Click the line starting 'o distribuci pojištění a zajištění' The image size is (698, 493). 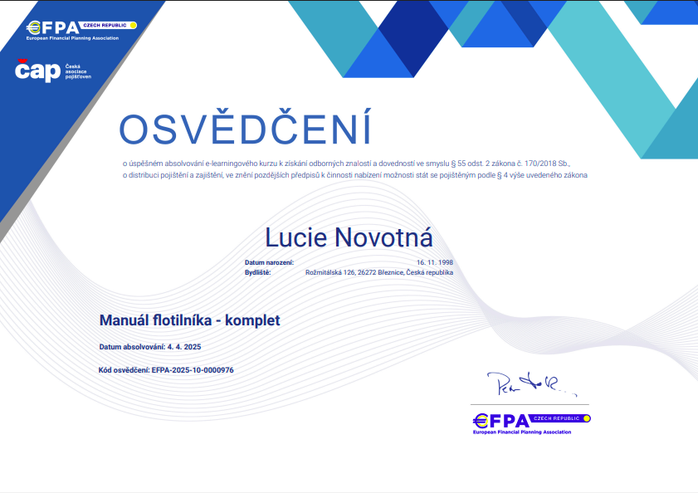pyautogui.click(x=354, y=175)
